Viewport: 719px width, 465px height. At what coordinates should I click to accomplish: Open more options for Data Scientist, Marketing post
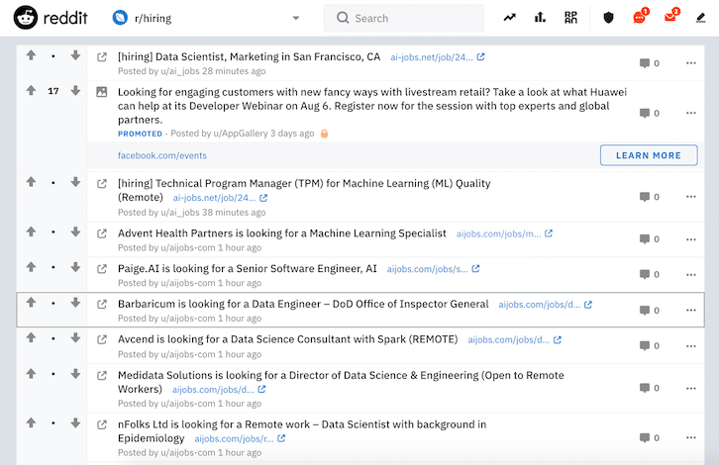pyautogui.click(x=691, y=62)
